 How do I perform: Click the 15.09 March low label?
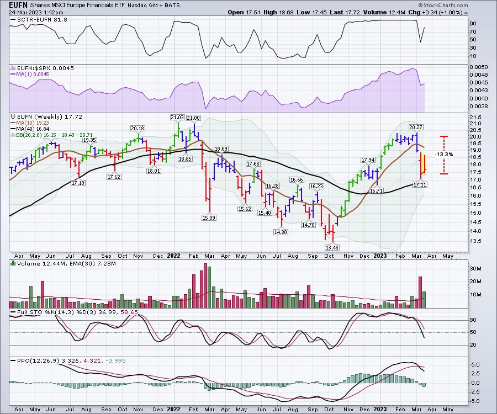207,217
